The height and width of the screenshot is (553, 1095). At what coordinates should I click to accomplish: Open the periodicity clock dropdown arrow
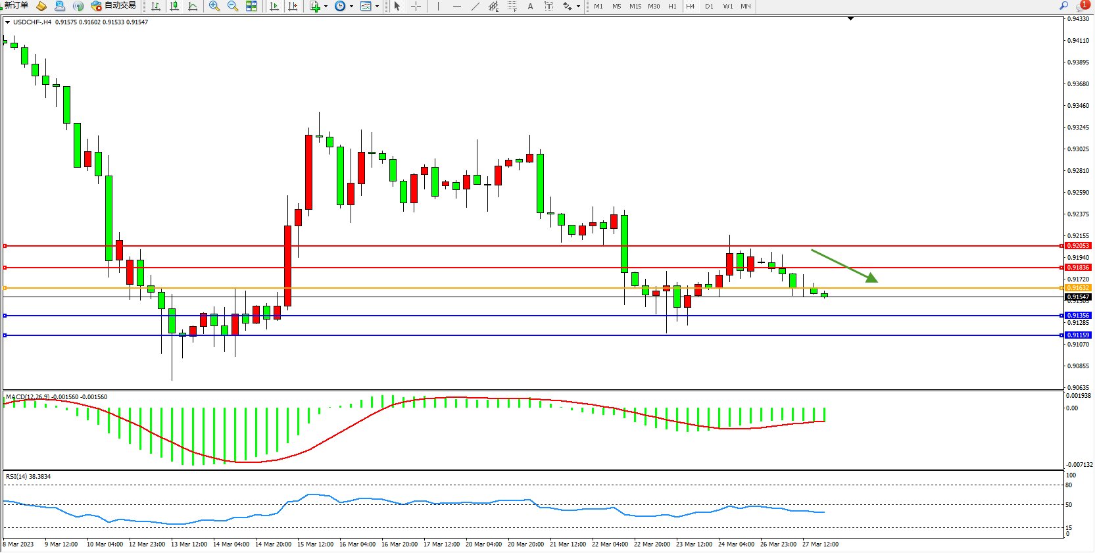pos(351,7)
